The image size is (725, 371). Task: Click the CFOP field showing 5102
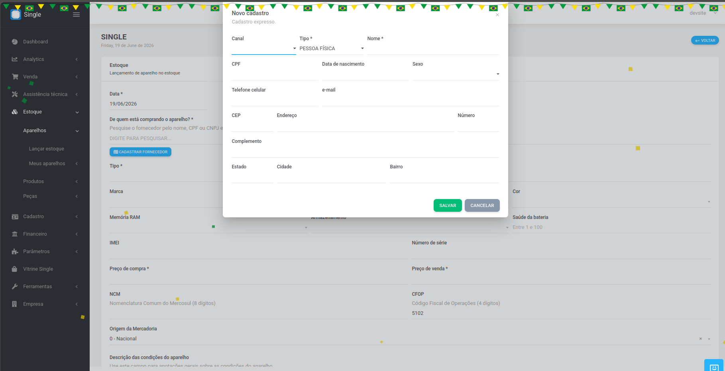tap(561, 313)
